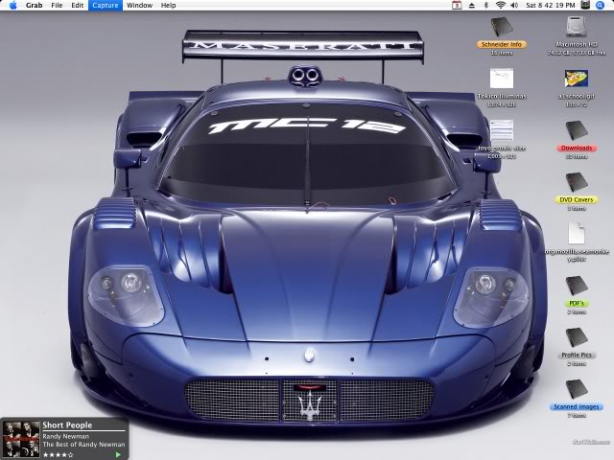Viewport: 614px width, 460px height.
Task: Select the DVD Covers folder icon
Action: [577, 182]
